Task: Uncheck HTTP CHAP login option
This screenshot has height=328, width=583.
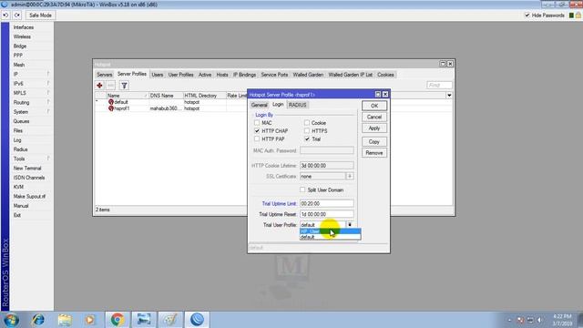Action: [257, 130]
